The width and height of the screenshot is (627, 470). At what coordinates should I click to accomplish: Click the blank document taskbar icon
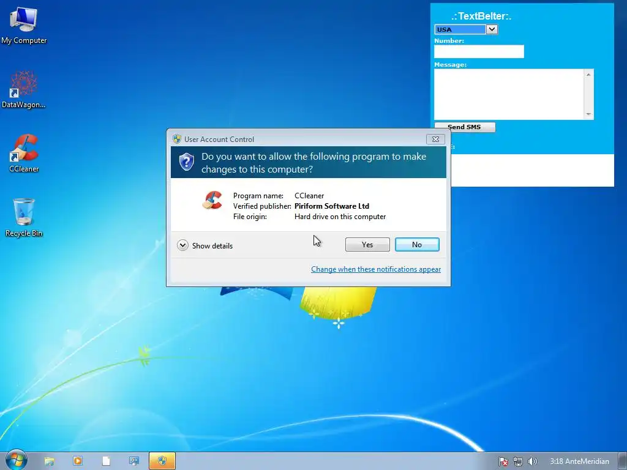click(106, 461)
